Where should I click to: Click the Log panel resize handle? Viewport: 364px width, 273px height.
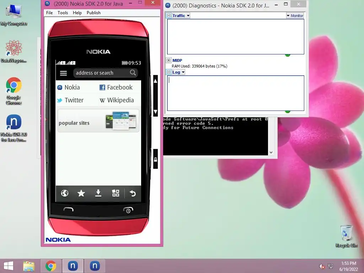(x=288, y=112)
